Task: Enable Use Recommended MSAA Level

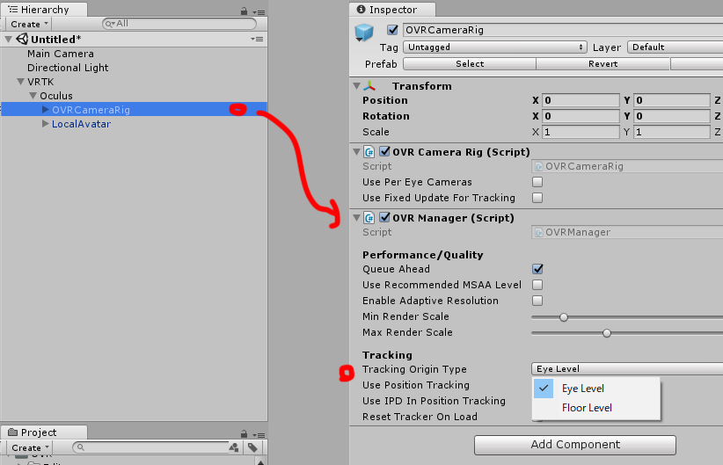Action: tap(537, 285)
